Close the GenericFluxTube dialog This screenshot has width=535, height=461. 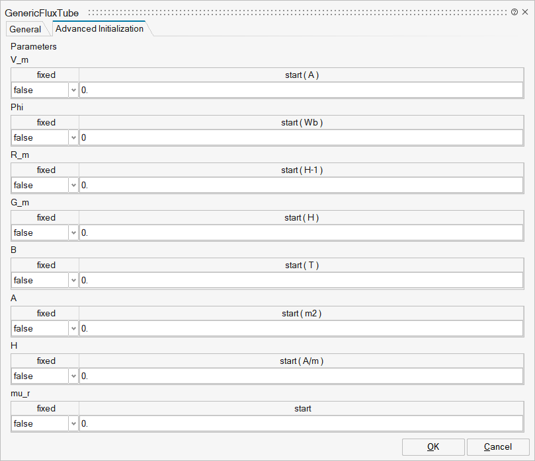[x=525, y=13]
